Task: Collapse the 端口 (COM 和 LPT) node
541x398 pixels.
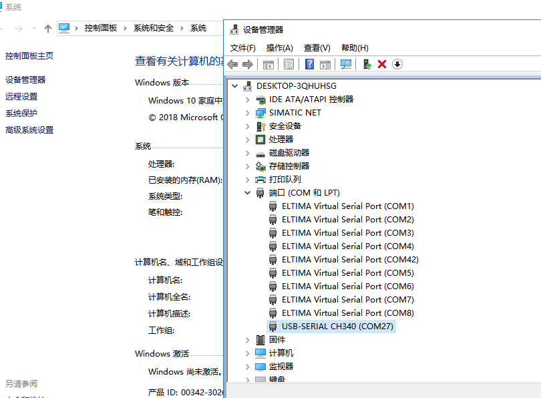Action: coord(248,193)
